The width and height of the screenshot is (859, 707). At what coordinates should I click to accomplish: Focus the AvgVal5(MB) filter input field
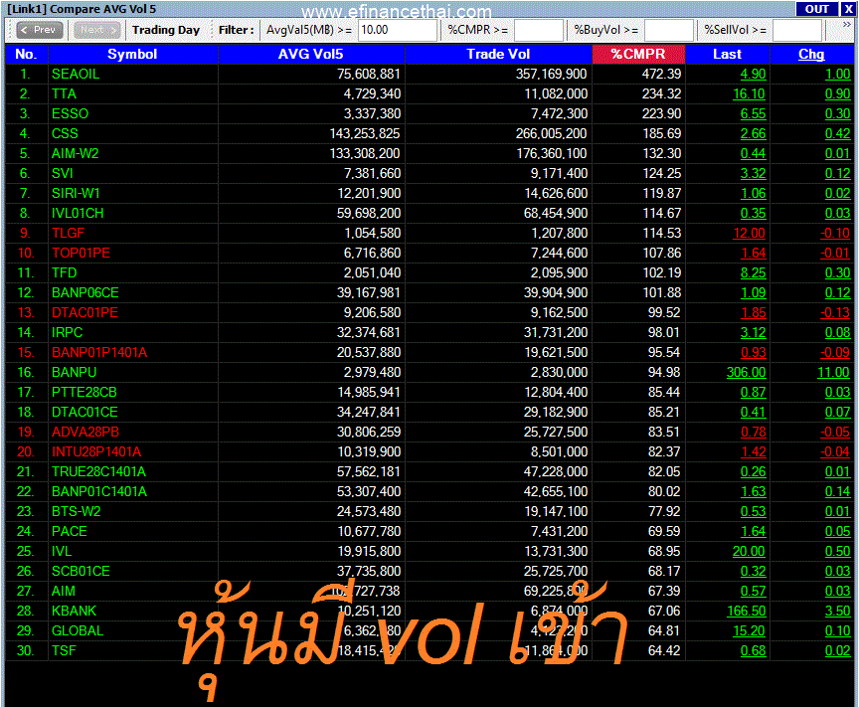pos(398,30)
